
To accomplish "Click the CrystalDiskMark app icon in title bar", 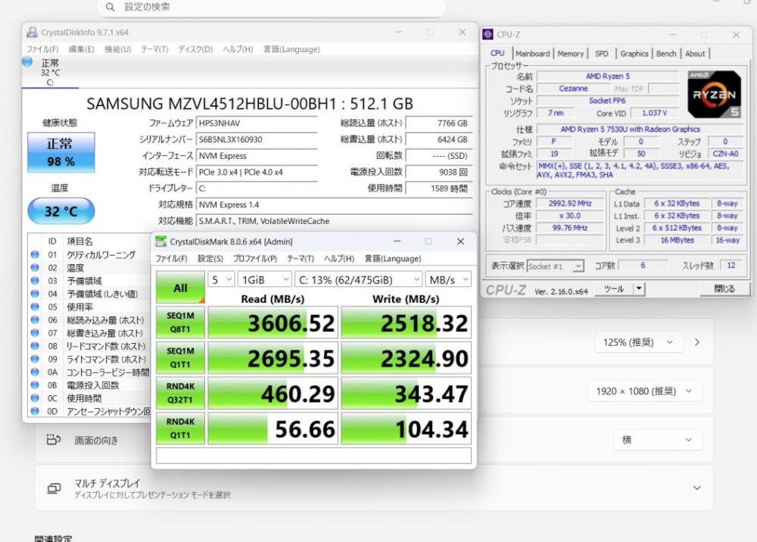I will (x=160, y=241).
